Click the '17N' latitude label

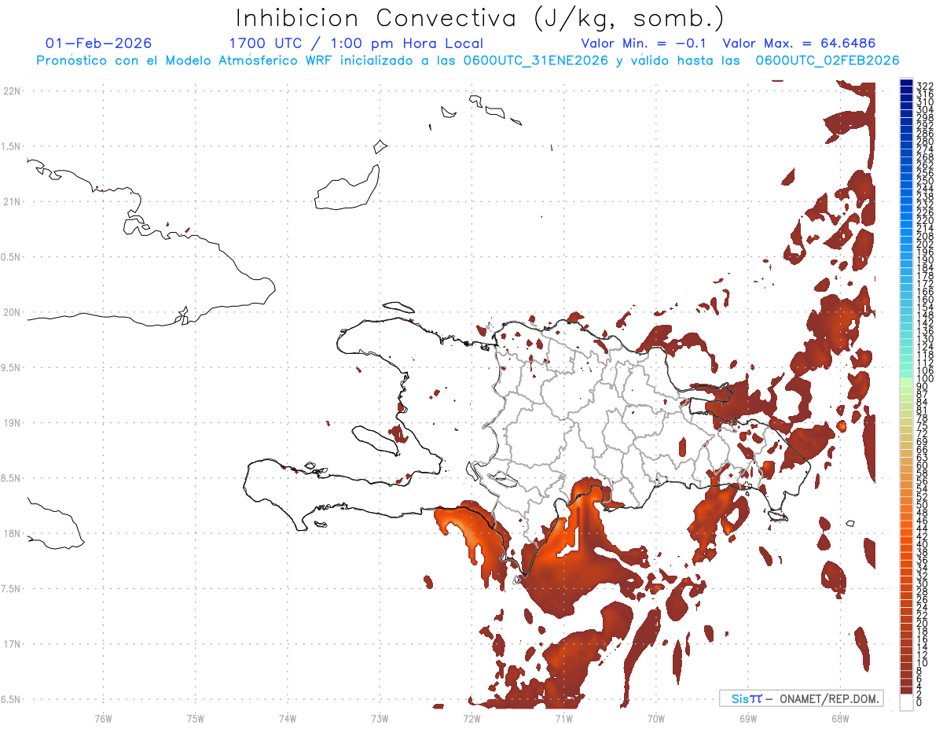click(x=12, y=644)
